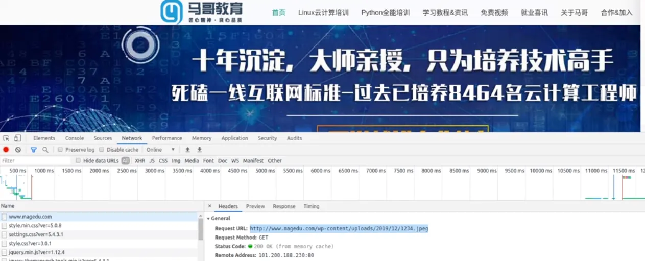This screenshot has width=645, height=261.
Task: Close the request details pane
Action: [209, 206]
